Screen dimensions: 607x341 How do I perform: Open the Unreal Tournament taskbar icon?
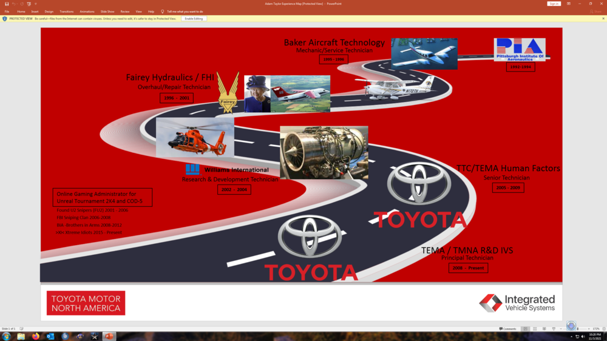tap(80, 336)
